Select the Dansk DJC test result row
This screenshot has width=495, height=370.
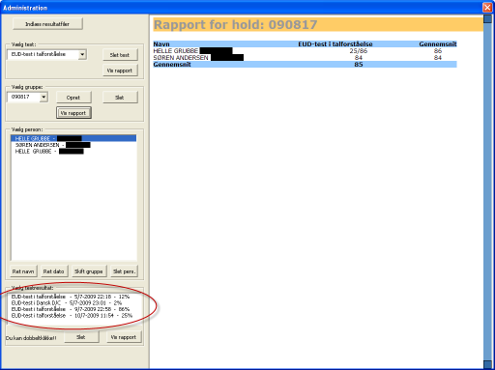(67, 303)
